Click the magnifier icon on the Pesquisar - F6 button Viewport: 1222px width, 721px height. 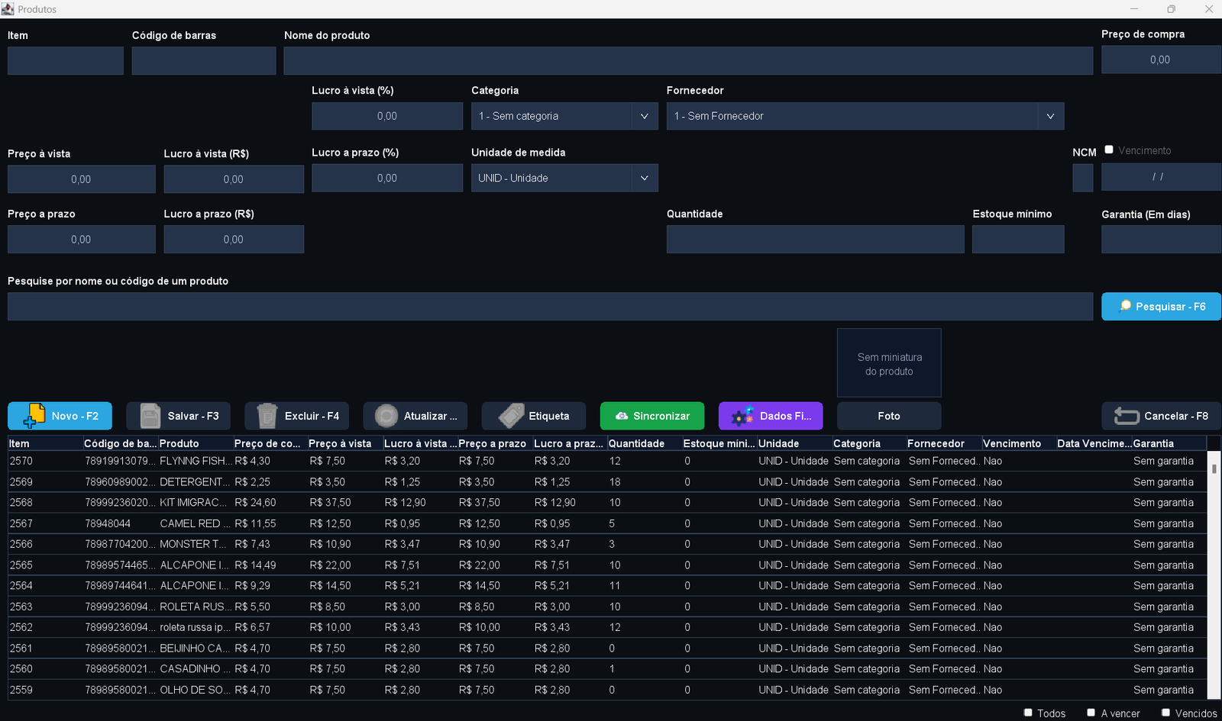(1125, 306)
